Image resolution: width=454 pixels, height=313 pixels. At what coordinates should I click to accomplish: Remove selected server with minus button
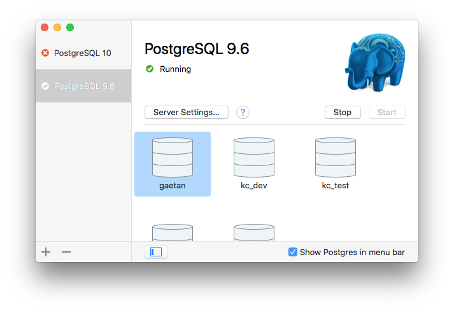pos(66,252)
